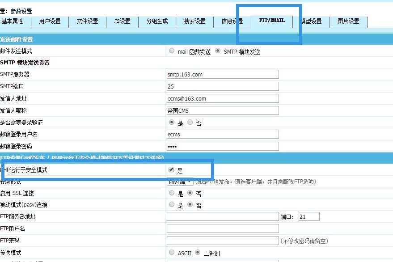Select the mail 函数发送 sending mode
Screen dimensions: 393x262
[172, 51]
